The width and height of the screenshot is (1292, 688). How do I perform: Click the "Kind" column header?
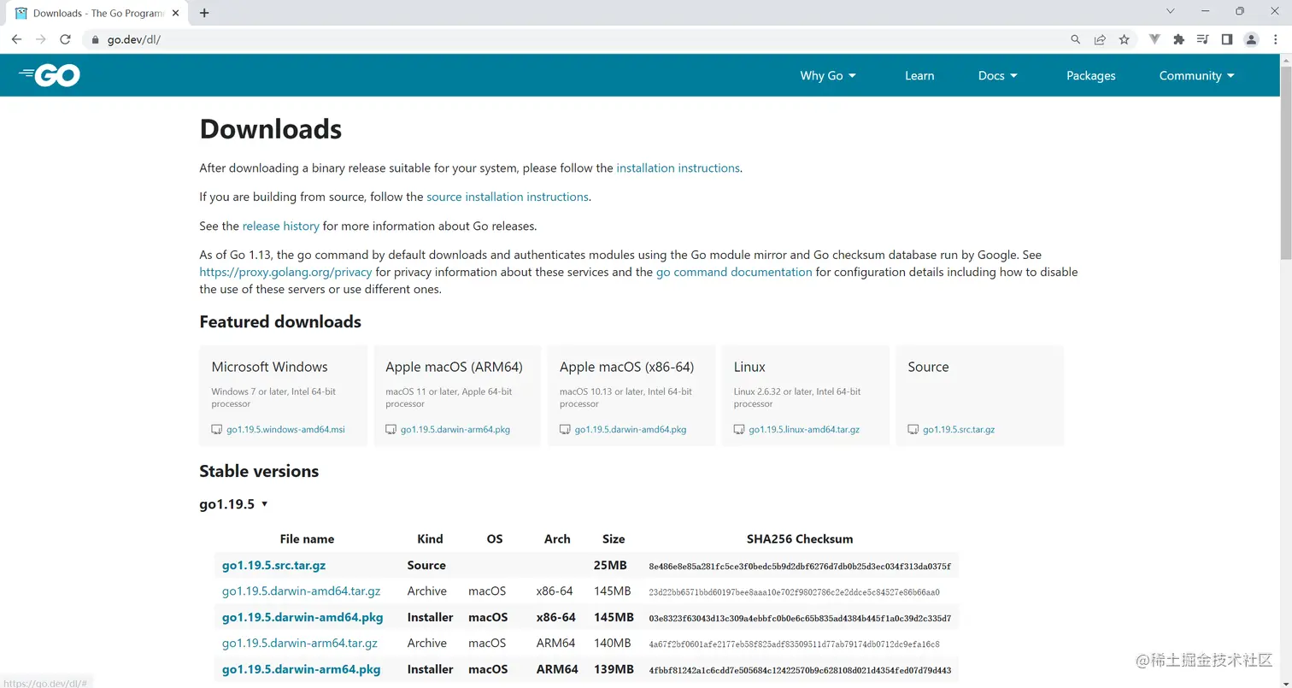pos(430,539)
